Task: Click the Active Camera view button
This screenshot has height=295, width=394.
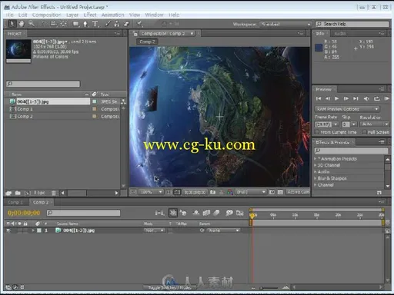Action: [298, 192]
